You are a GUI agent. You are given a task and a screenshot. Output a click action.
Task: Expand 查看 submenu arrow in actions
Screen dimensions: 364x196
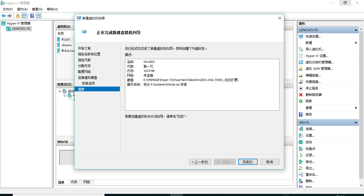click(x=356, y=108)
